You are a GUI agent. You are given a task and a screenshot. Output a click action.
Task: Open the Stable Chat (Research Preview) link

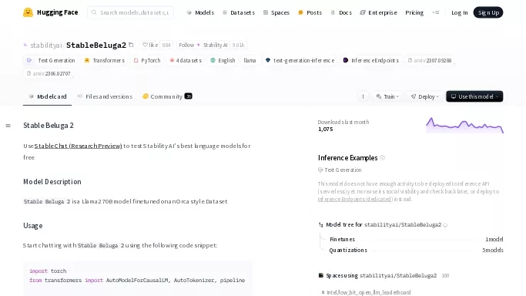(78, 146)
